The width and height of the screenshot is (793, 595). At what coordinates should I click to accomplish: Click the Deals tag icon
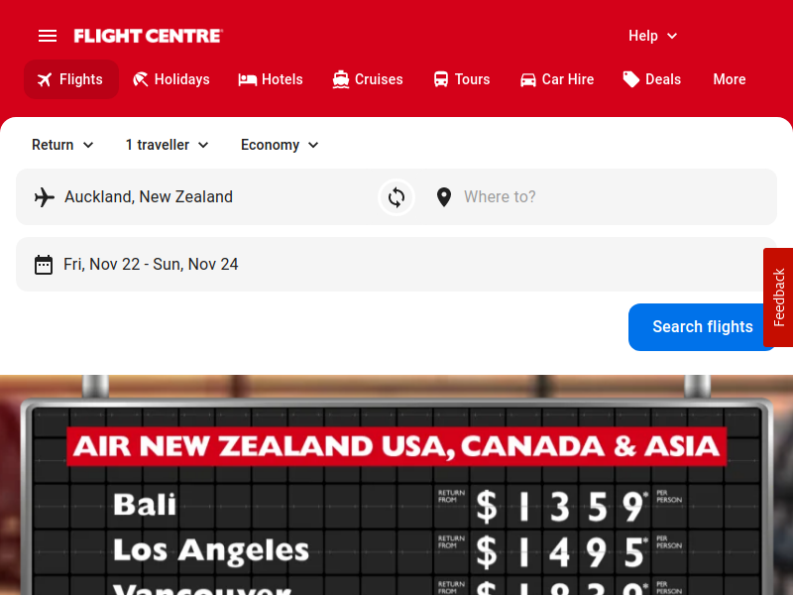[x=631, y=79]
